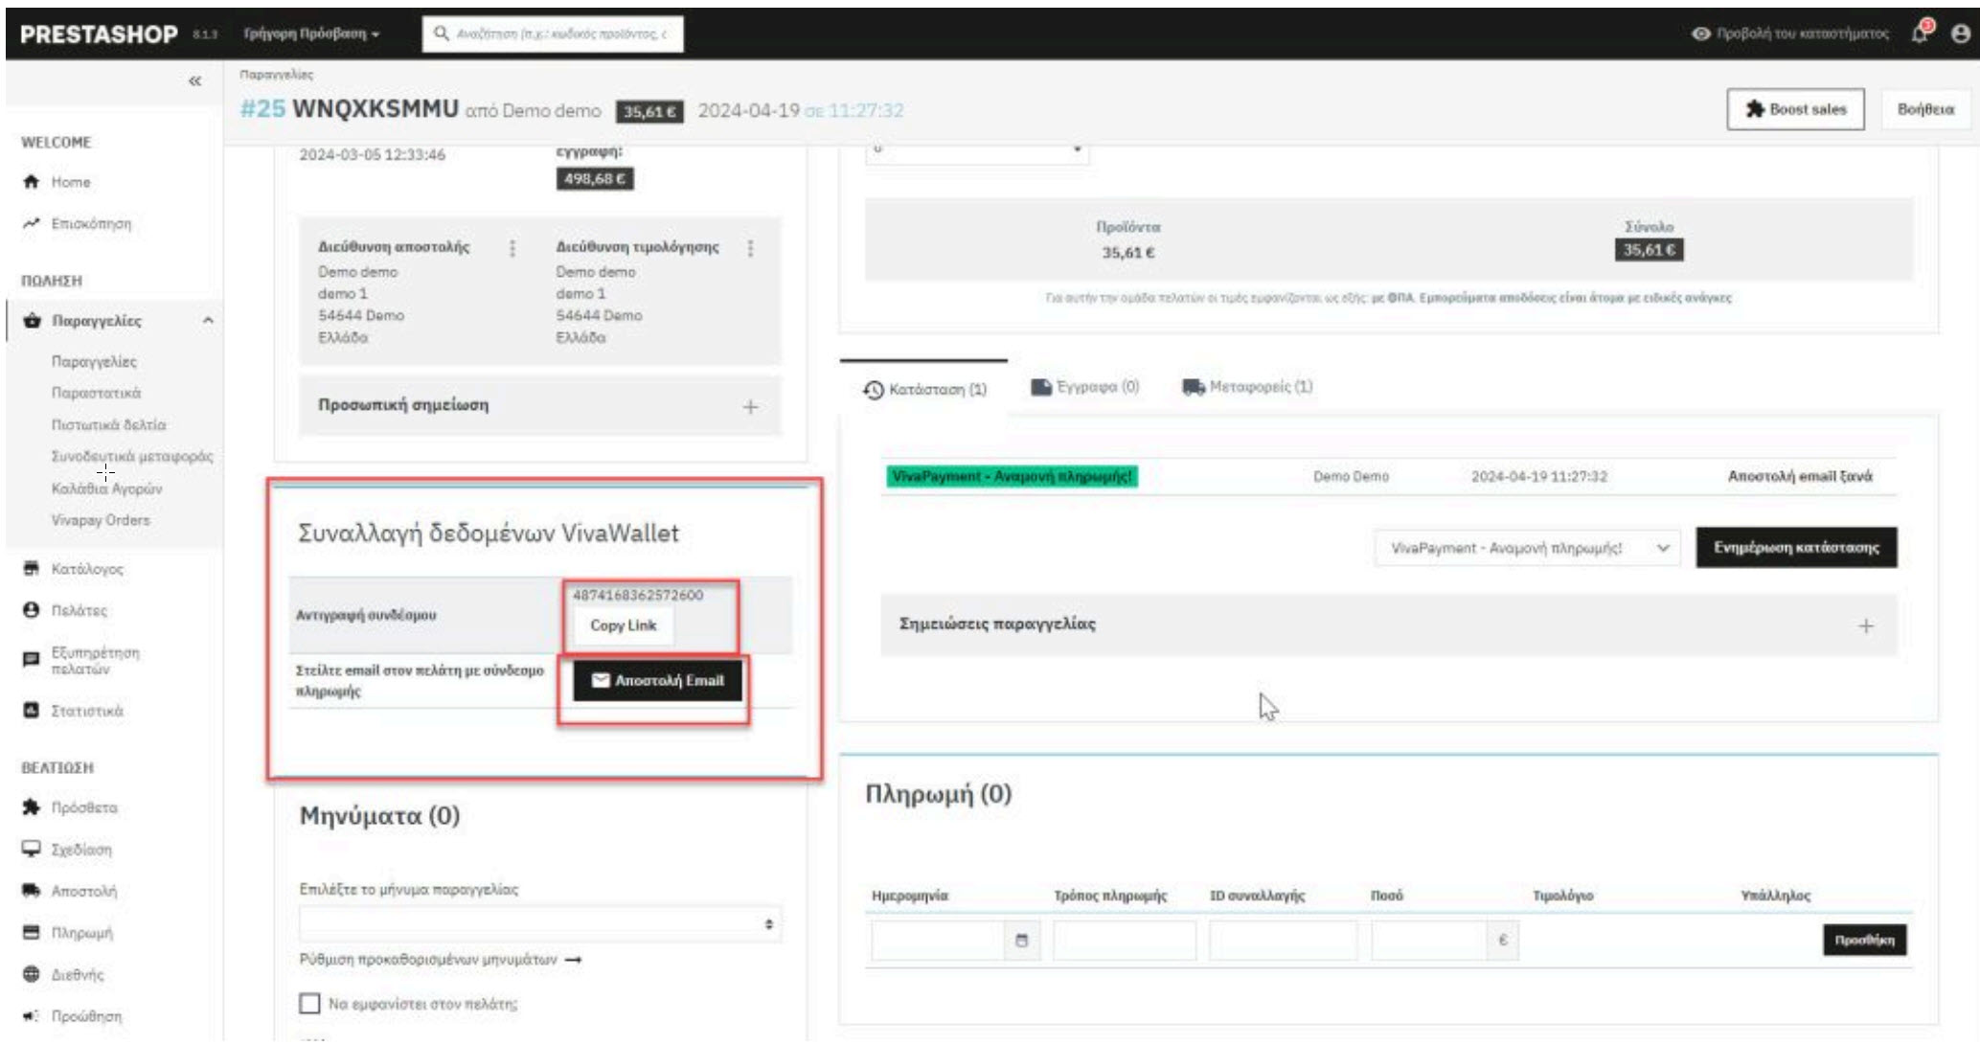Click the order total 35,61 € badge in header
This screenshot has width=1980, height=1045.
(x=649, y=112)
